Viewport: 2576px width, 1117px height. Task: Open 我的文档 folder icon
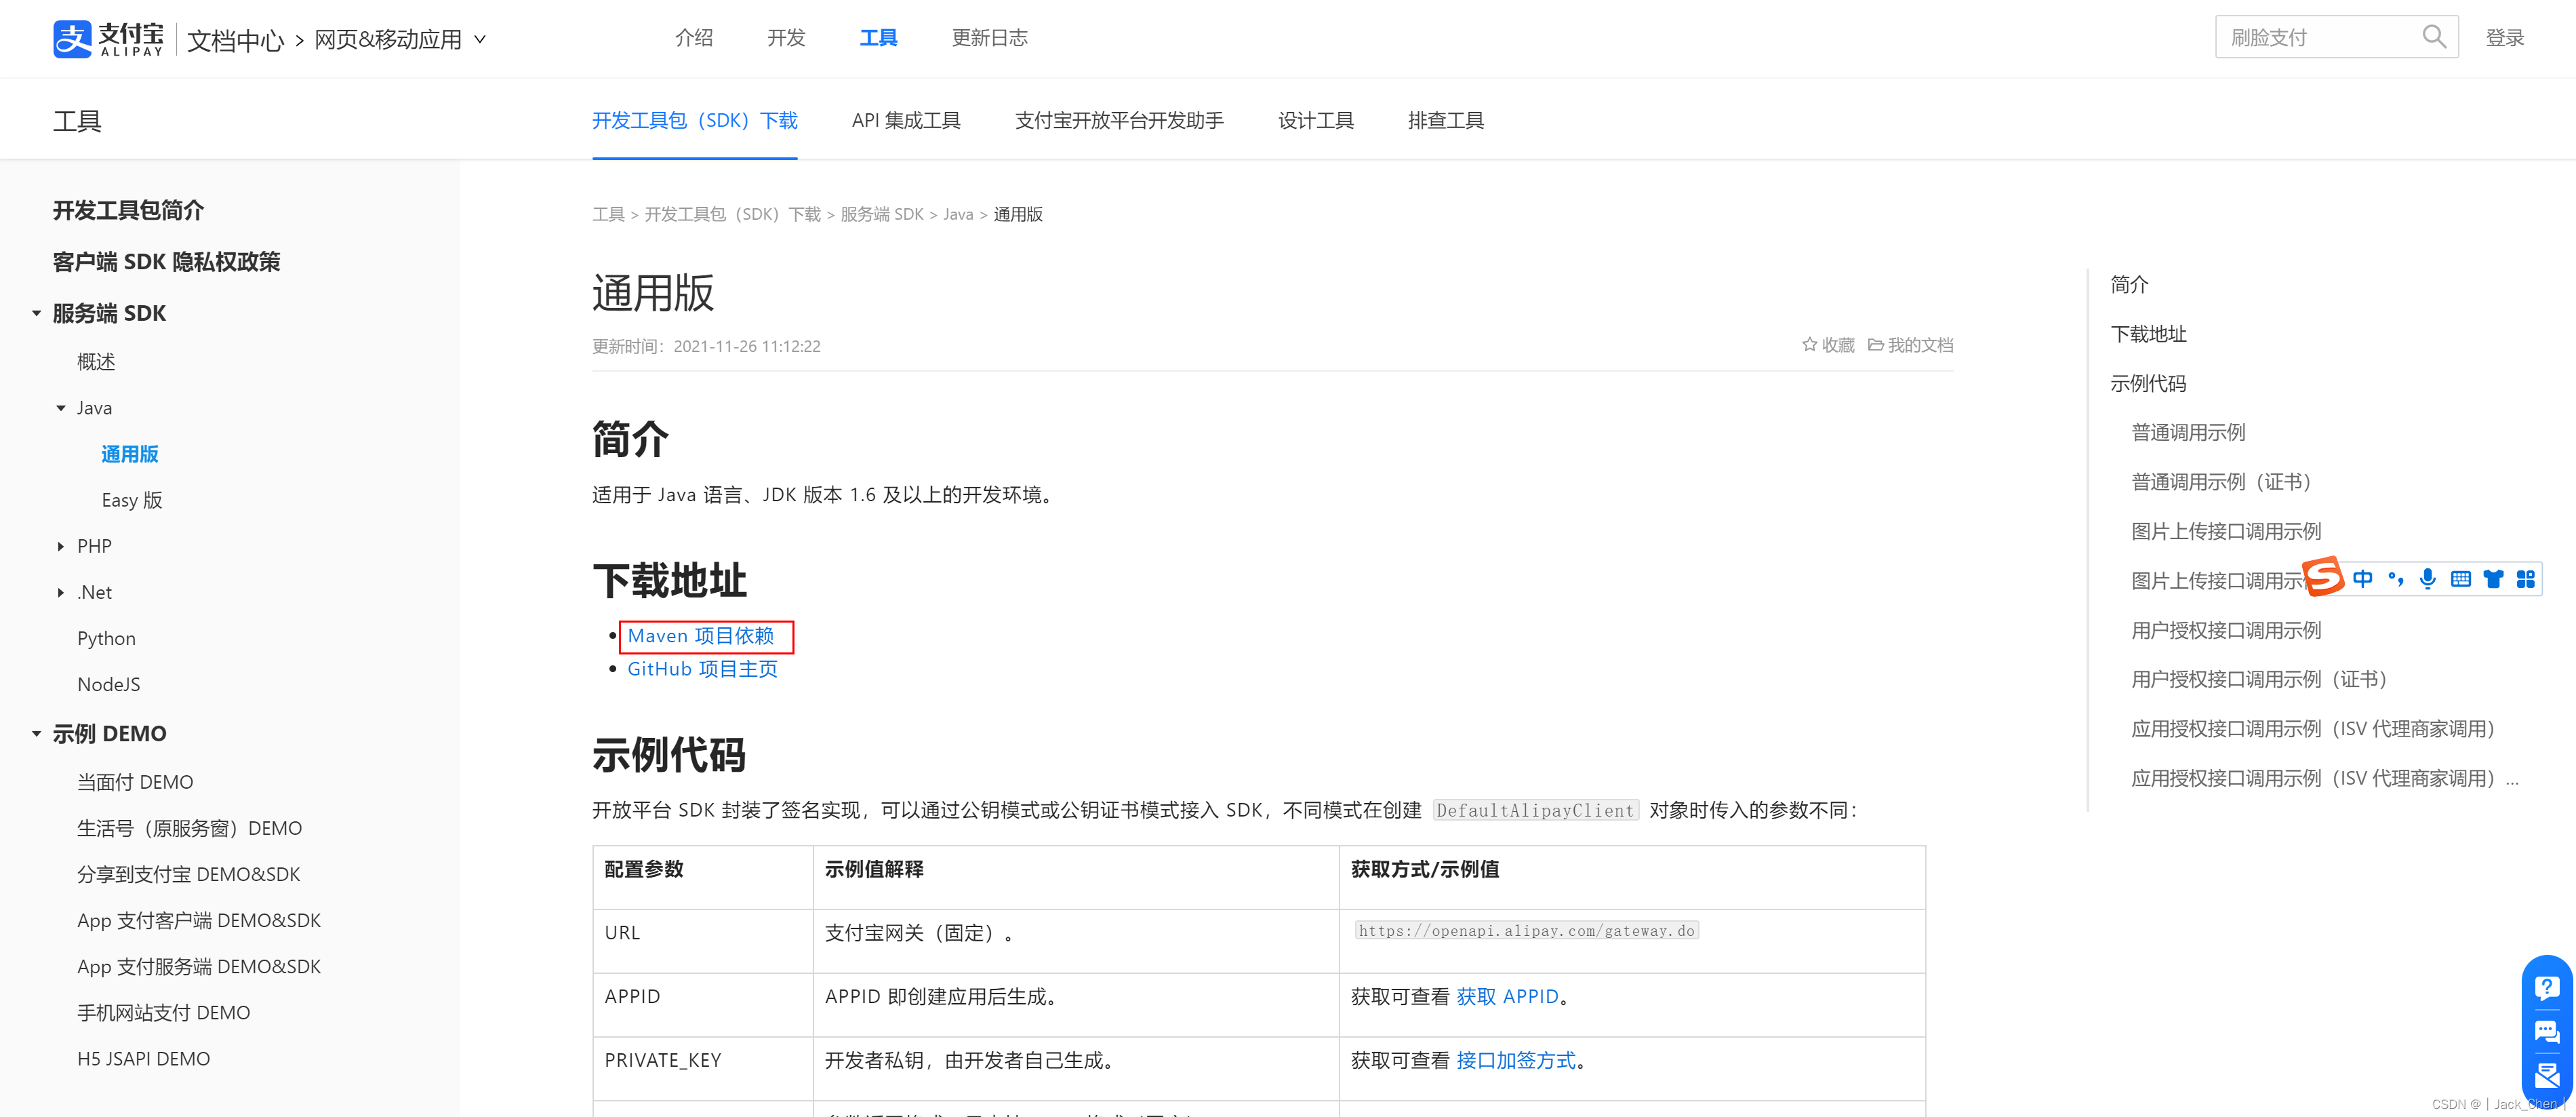tap(1876, 345)
